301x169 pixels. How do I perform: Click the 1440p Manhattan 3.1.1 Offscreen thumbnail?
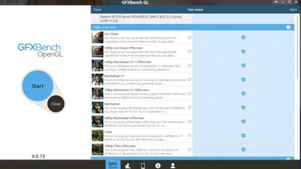97,65
